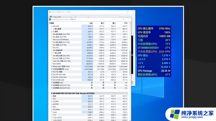Click the 当前 column header

coord(91,23)
